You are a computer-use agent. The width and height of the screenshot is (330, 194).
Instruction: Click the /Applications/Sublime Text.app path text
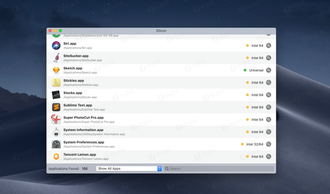84,110
